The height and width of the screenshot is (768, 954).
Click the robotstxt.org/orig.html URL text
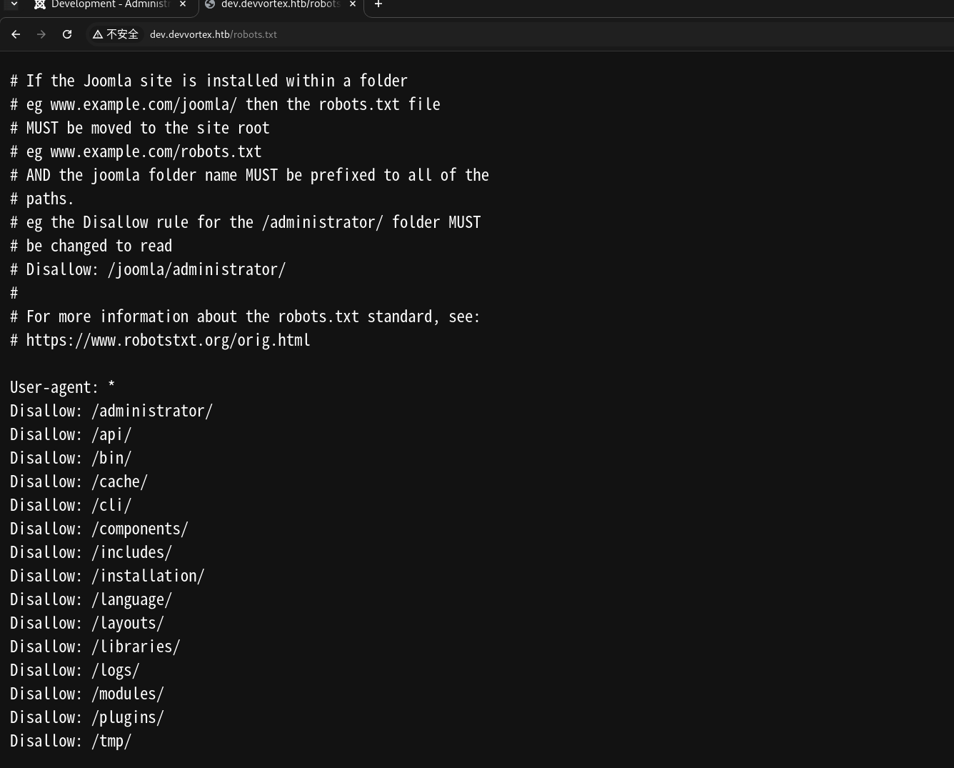tap(168, 340)
